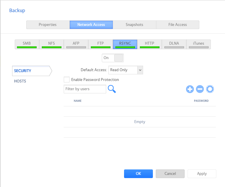Switch to the HTTP protocol tab

pos(149,44)
